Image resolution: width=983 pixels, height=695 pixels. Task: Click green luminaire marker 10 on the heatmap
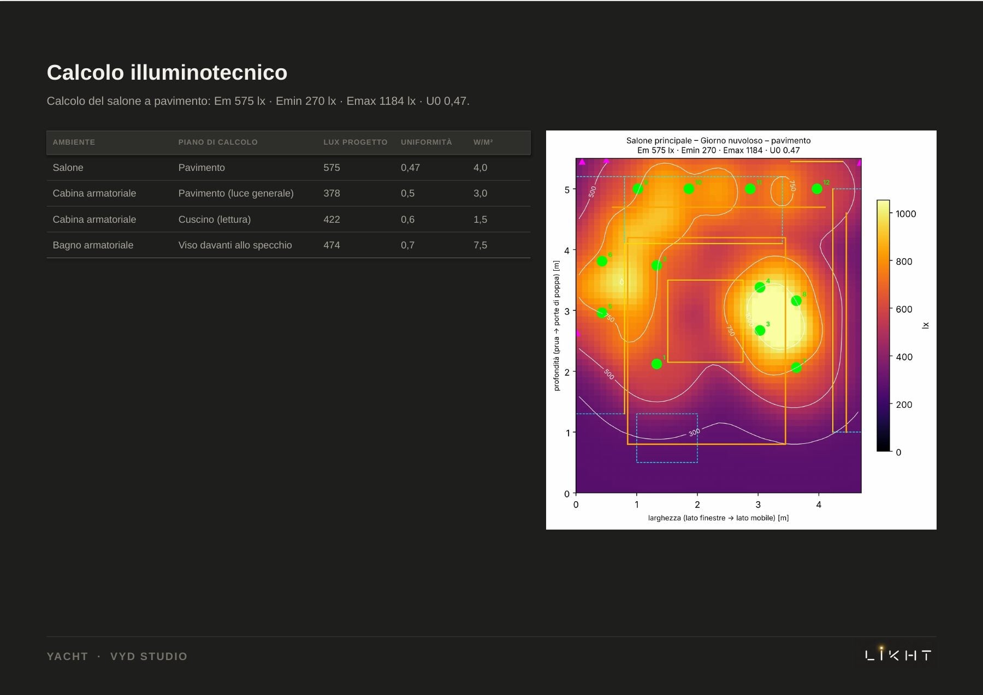[689, 189]
